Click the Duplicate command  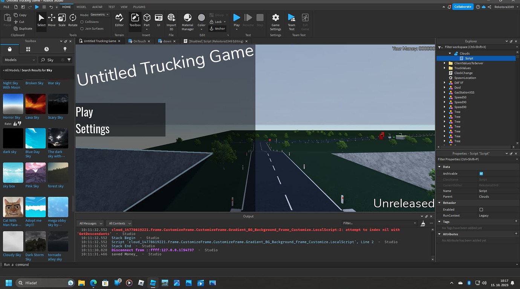23,29
